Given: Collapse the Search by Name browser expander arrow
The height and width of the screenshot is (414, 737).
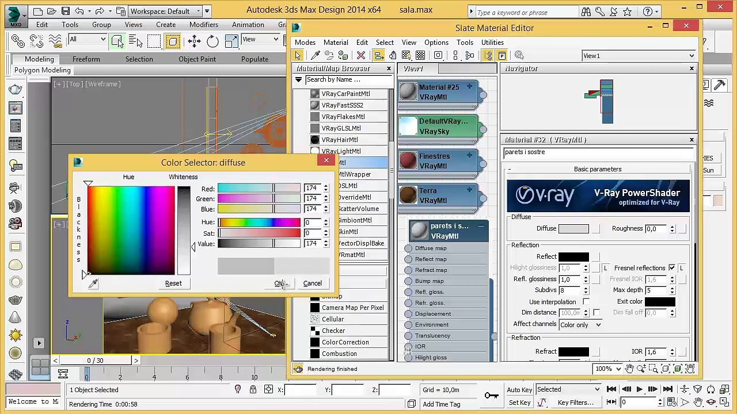Looking at the screenshot, I should click(x=298, y=80).
